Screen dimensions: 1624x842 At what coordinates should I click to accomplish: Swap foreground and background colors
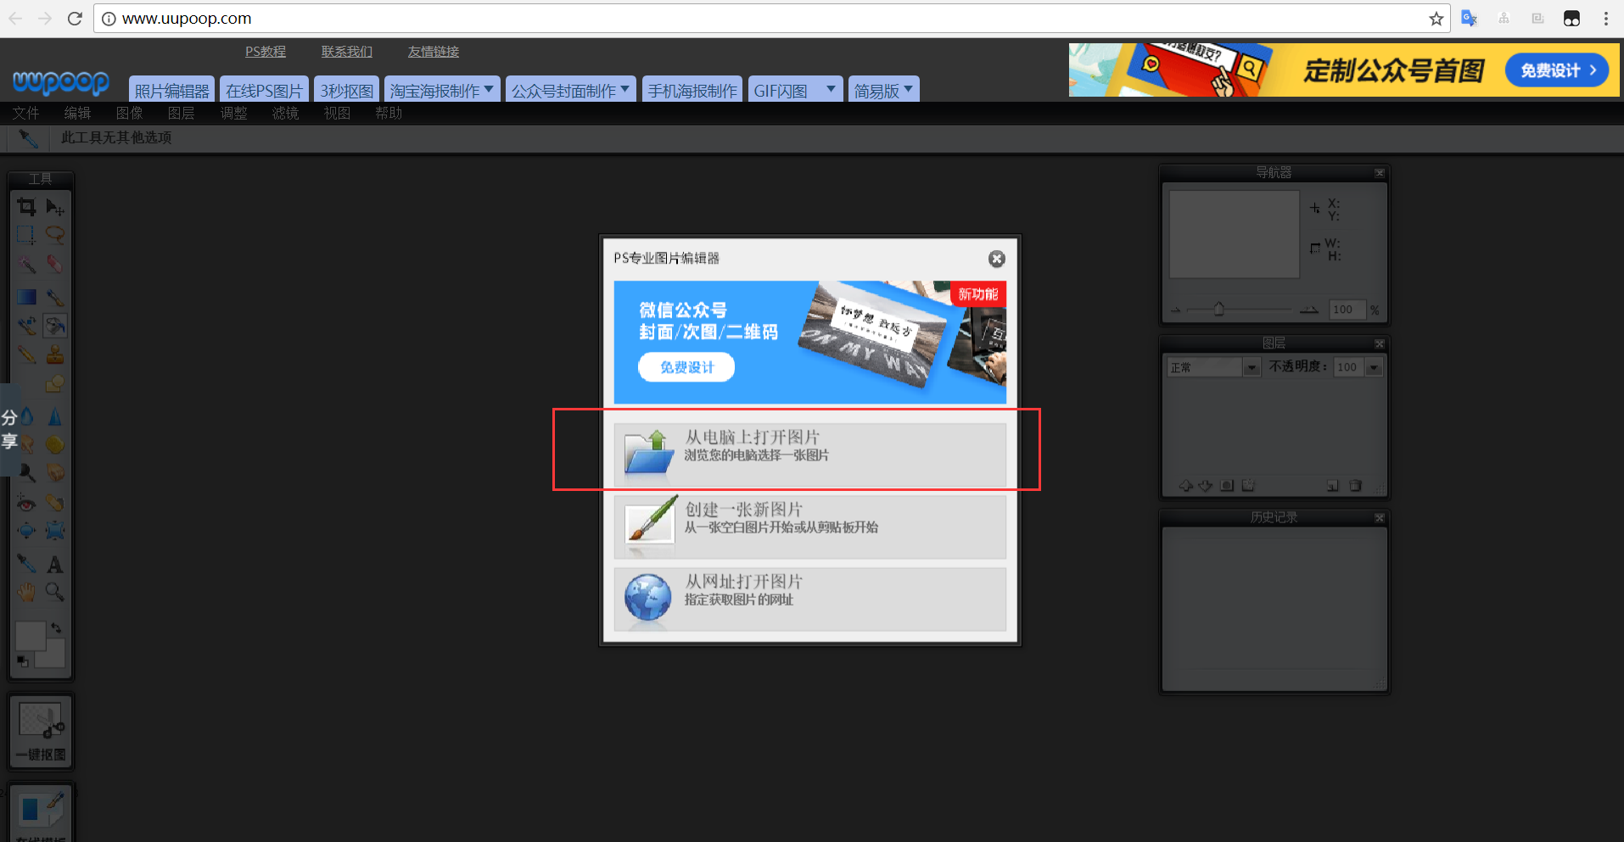pos(56,628)
